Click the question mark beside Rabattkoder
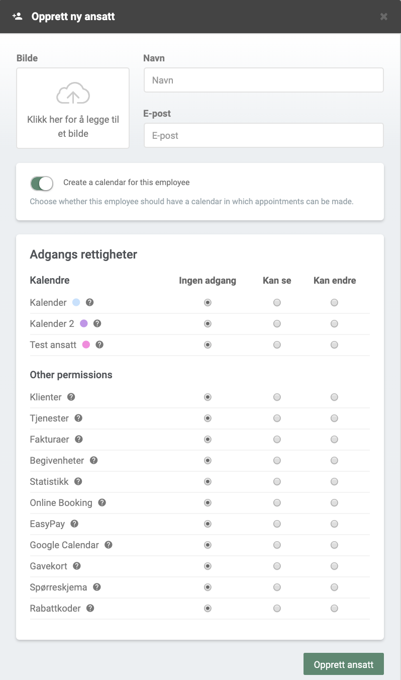The height and width of the screenshot is (680, 401). [x=90, y=608]
